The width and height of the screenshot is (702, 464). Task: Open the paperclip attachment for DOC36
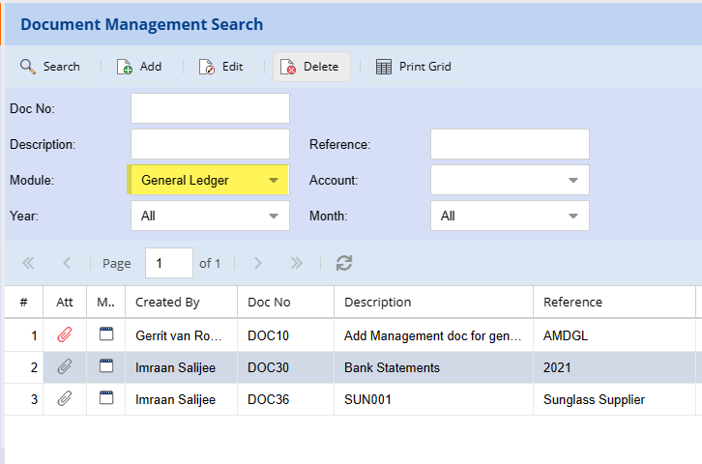(x=65, y=398)
